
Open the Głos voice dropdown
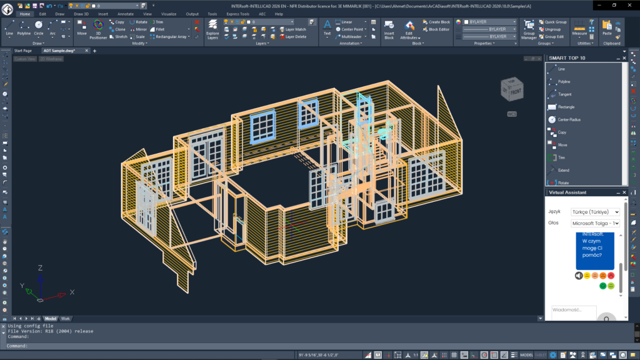point(595,223)
